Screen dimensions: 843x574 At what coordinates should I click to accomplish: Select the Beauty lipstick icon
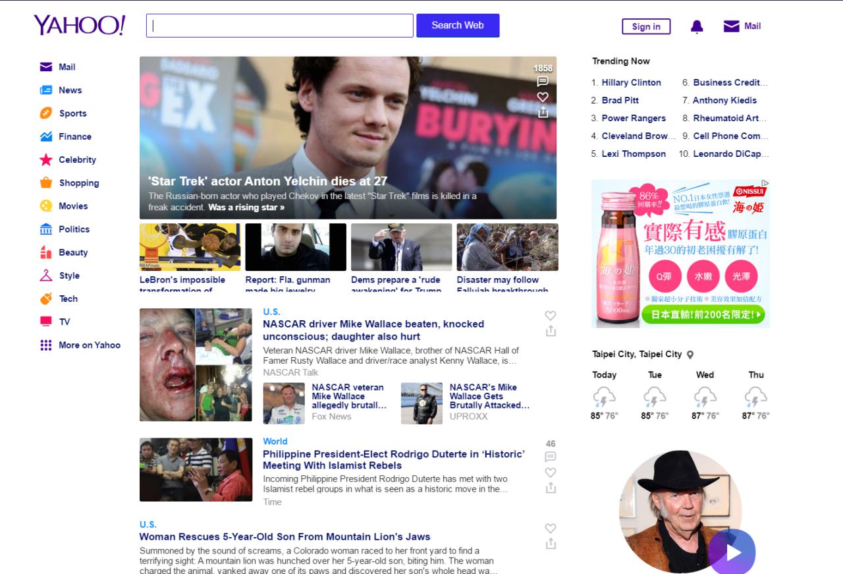[x=46, y=252]
